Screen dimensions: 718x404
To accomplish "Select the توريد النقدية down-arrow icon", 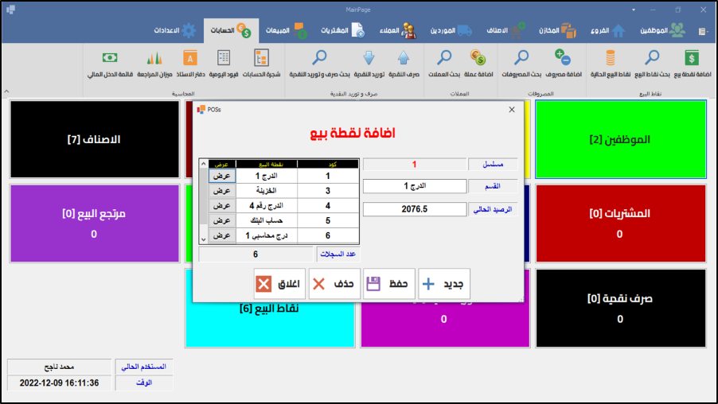I will coord(369,58).
